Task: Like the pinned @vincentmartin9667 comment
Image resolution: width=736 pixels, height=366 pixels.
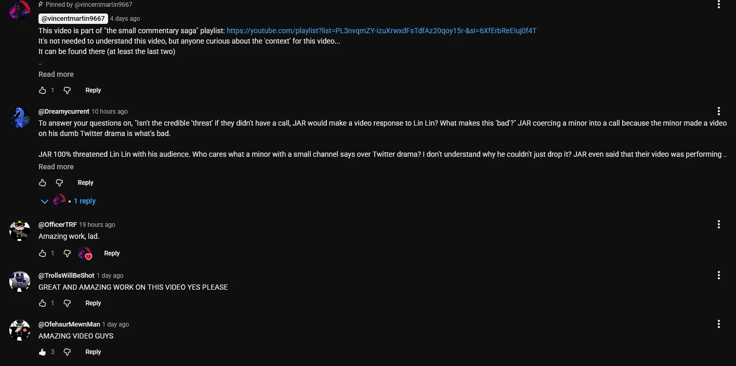Action: [43, 90]
